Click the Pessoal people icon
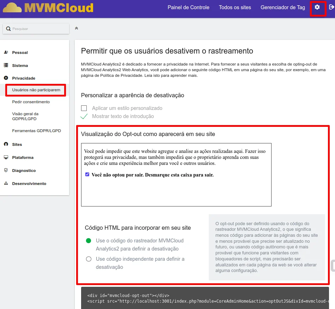Viewport: 335px width, 309px height. pyautogui.click(x=6, y=52)
